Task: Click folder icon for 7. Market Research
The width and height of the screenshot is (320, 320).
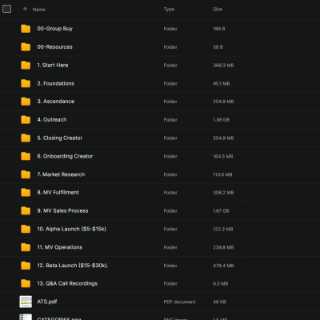Action: click(x=26, y=174)
